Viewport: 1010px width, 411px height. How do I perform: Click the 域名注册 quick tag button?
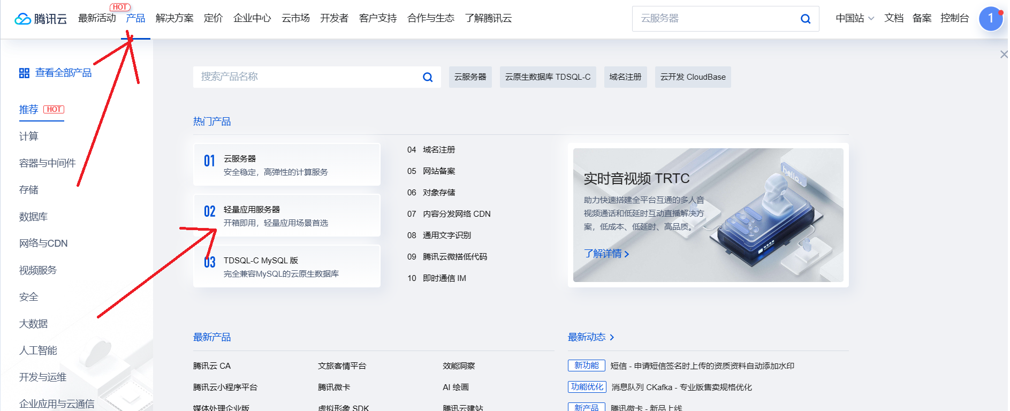pyautogui.click(x=625, y=77)
